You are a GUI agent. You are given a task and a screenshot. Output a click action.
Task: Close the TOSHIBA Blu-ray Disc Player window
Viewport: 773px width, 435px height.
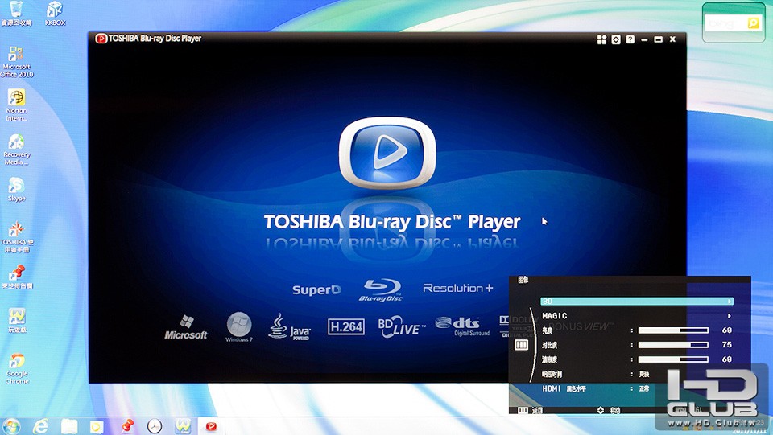point(672,39)
